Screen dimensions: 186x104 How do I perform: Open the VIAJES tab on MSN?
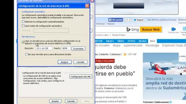(x=110, y=41)
